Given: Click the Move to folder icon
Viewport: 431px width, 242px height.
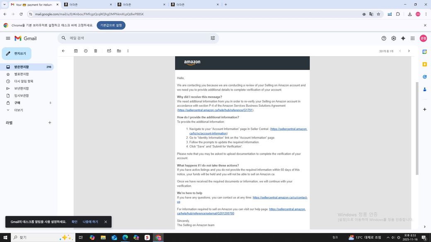Looking at the screenshot, I should 119,51.
